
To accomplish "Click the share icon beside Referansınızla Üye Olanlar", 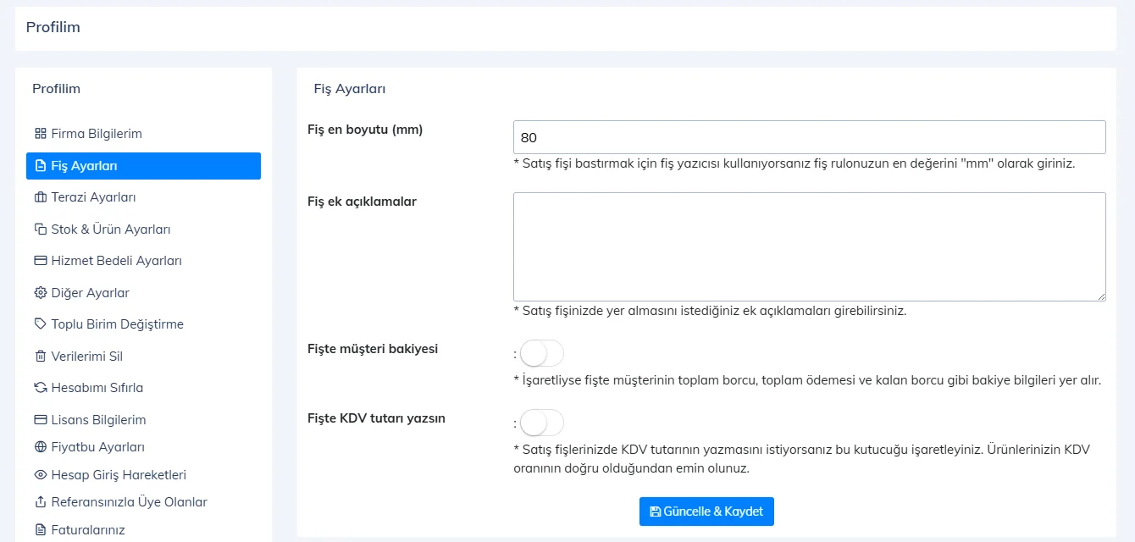I will [40, 502].
